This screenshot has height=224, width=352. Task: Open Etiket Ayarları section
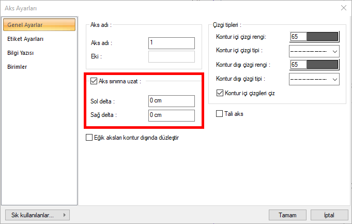click(x=25, y=39)
